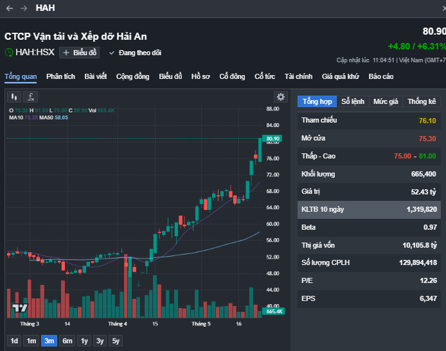The height and width of the screenshot is (351, 446).
Task: Open the Sổ lệnh panel tab
Action: 353,101
